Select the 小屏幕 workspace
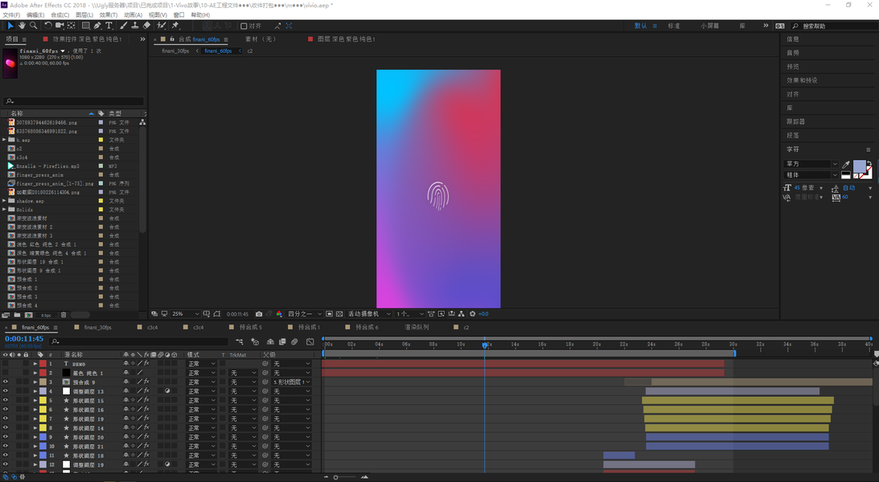 [709, 26]
